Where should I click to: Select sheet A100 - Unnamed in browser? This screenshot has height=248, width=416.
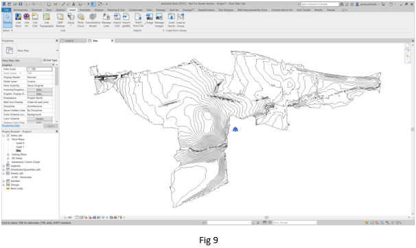(21, 177)
